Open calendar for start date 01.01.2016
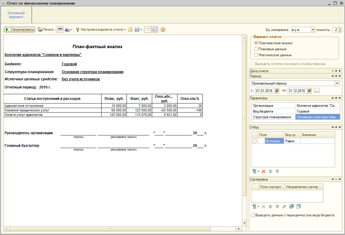The width and height of the screenshot is (345, 235). click(277, 91)
